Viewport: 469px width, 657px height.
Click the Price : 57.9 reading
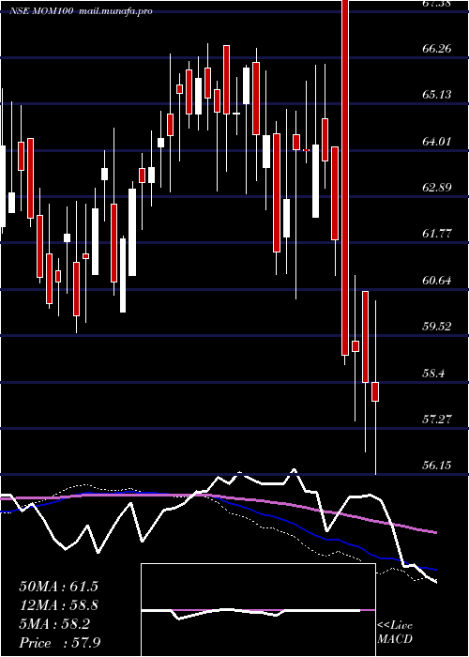[59, 643]
